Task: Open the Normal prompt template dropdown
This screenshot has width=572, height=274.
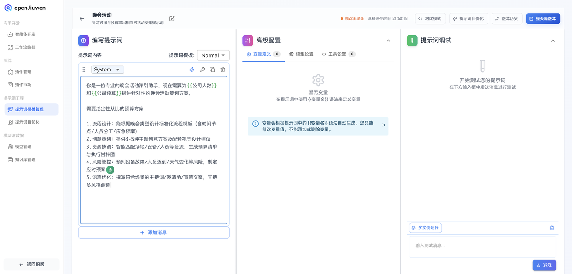Action: coord(213,55)
